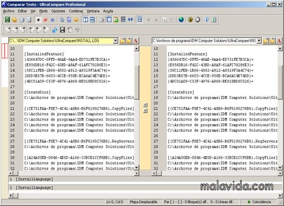Toggle side-by-side vertical layout
Image resolution: width=284 pixels, height=206 pixels.
85,20
